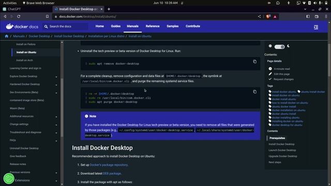Open the Guides nav item

[116, 26]
